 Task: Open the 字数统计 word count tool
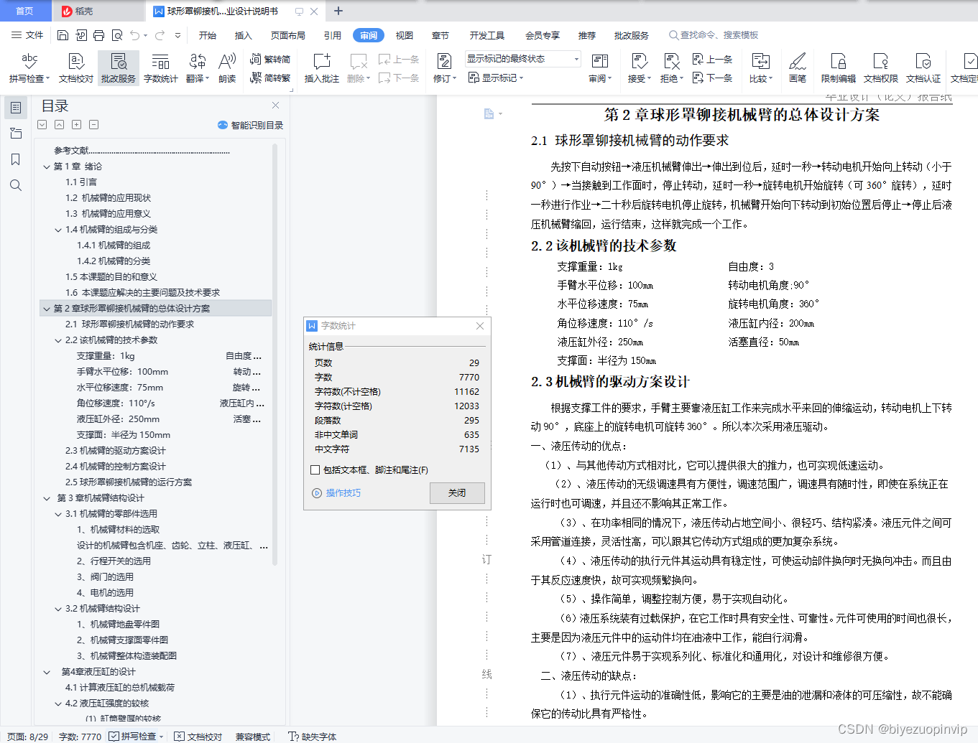click(x=160, y=68)
